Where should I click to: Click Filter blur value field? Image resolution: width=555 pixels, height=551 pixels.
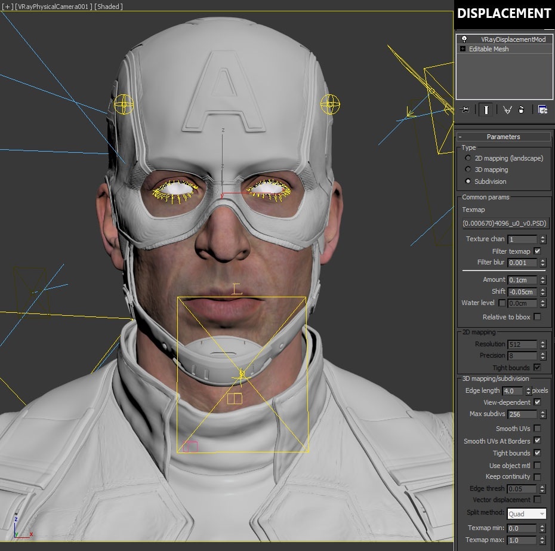click(x=522, y=263)
